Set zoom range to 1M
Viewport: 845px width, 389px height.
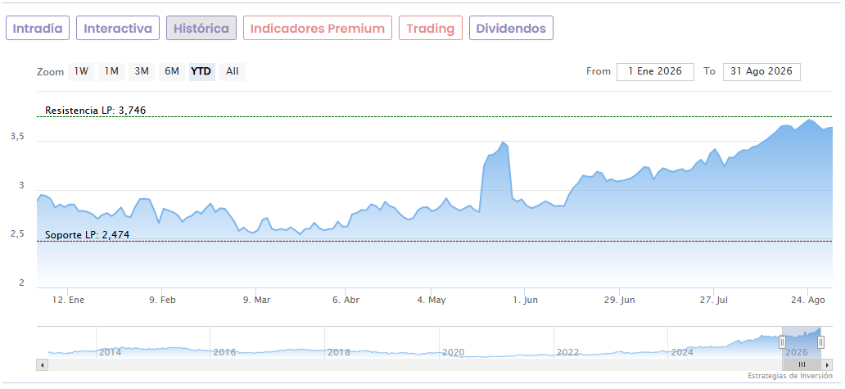tap(111, 72)
